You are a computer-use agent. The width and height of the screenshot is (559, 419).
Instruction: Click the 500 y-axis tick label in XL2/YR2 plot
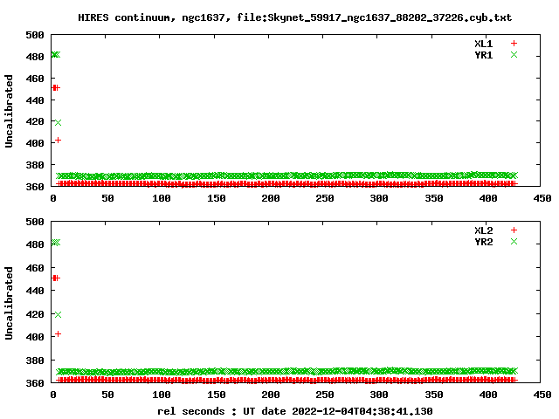coord(35,222)
